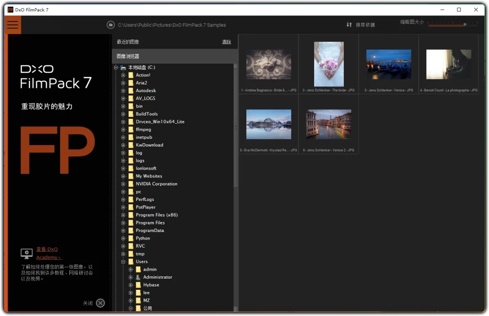Viewport: 489px width, 316px height.
Task: Open the 查看 DxO Academy link
Action: click(48, 253)
